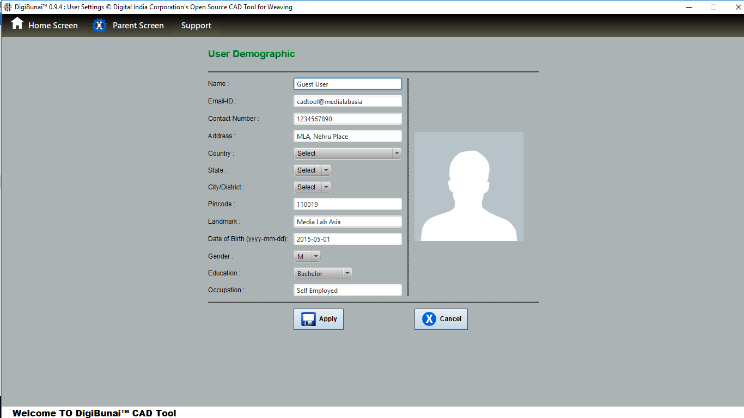Select the Pincode field

[x=347, y=205]
